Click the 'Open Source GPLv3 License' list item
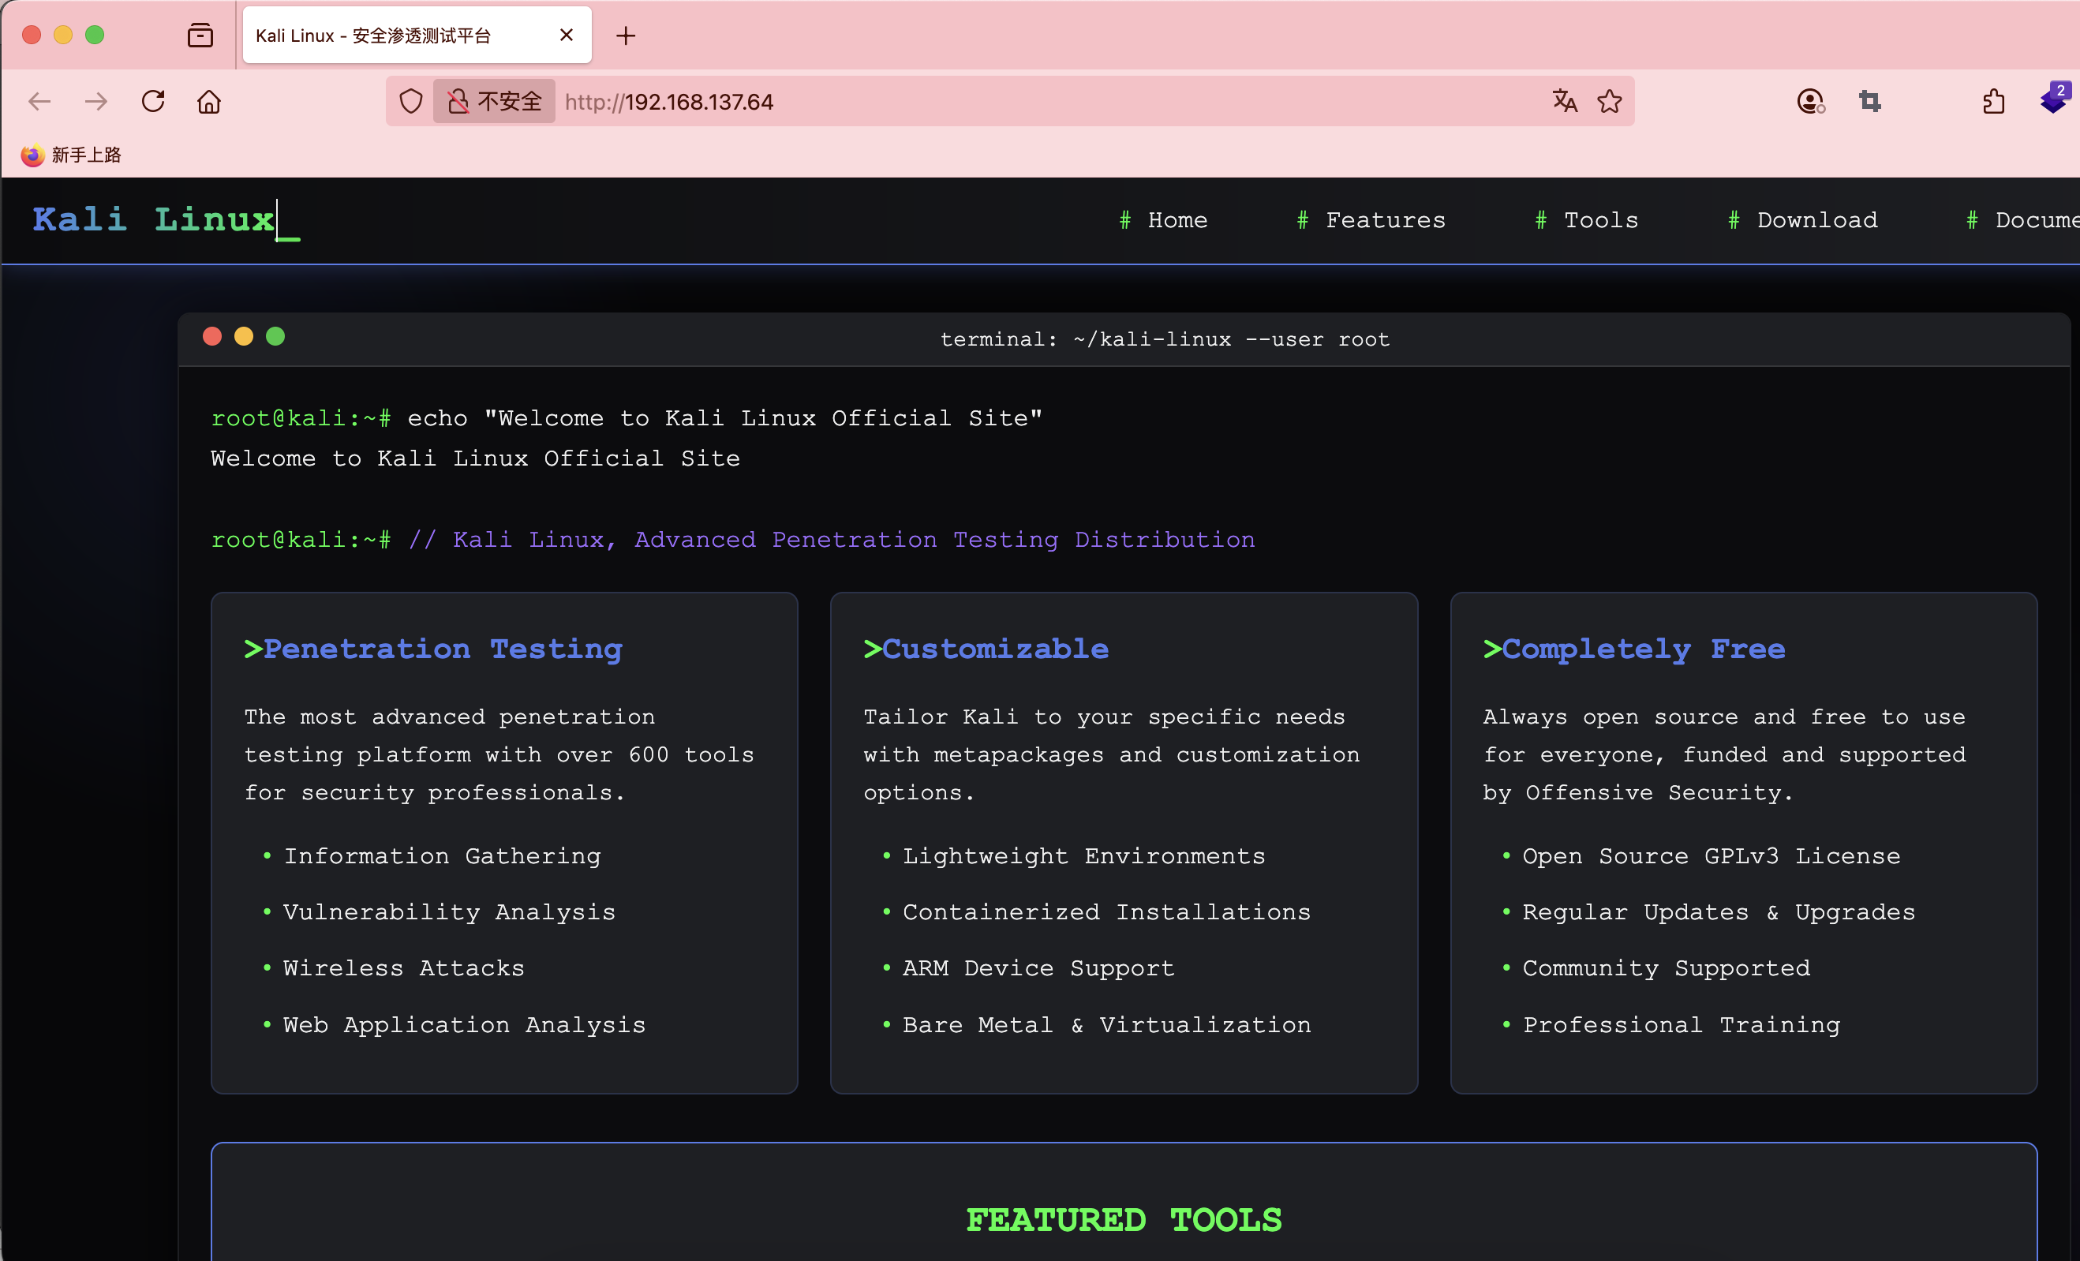The height and width of the screenshot is (1261, 2080). pos(1711,856)
